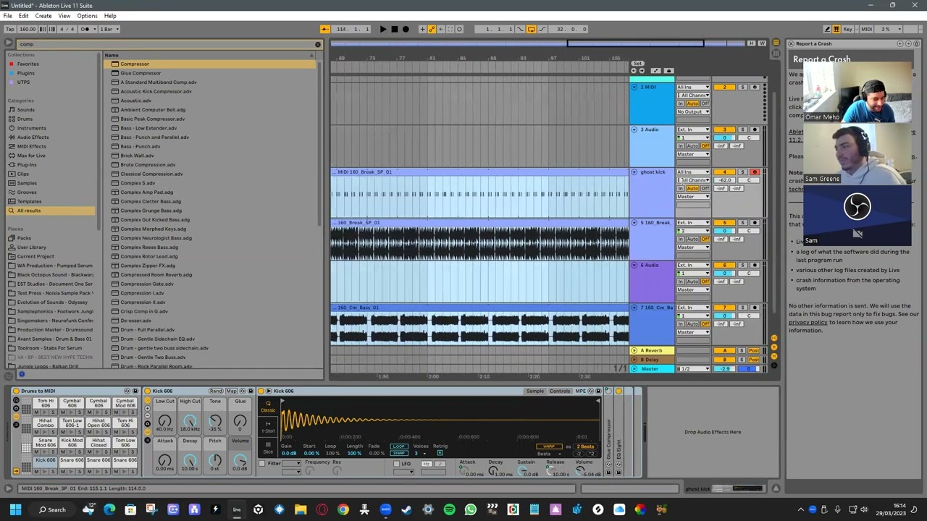The height and width of the screenshot is (521, 927).
Task: Select the Drums category in browser
Action: coord(25,119)
